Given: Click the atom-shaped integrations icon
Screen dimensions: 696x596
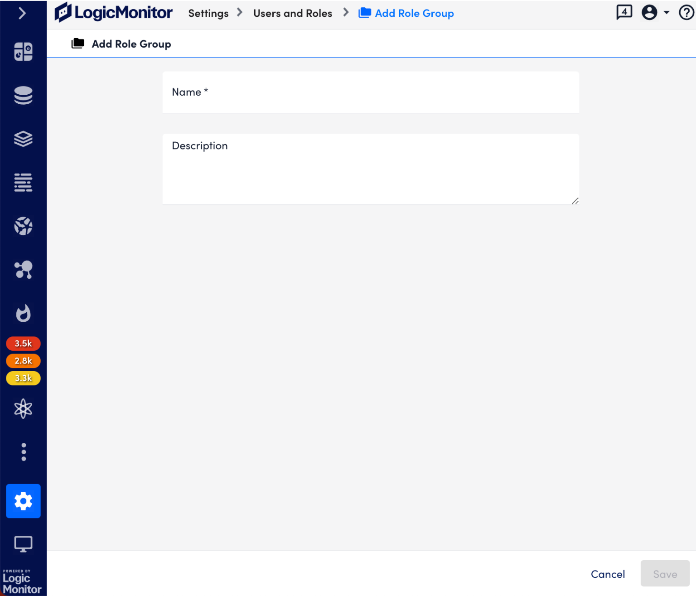Looking at the screenshot, I should click(x=23, y=408).
